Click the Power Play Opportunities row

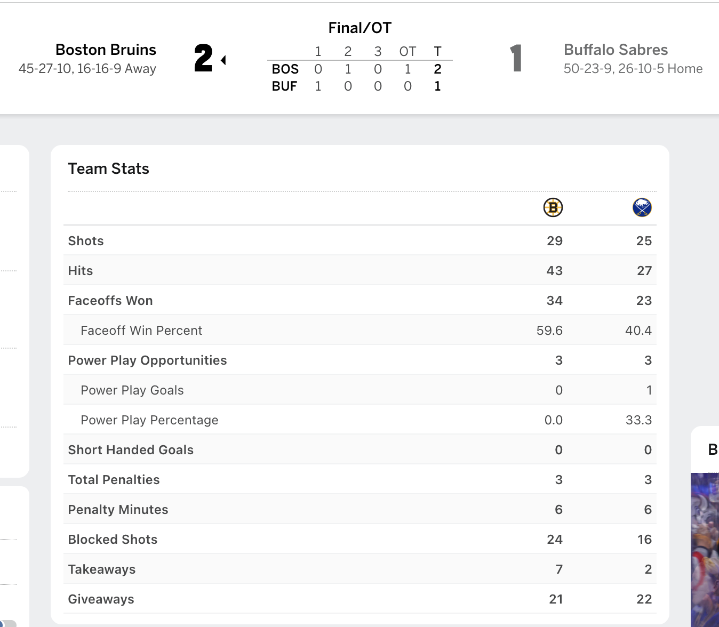360,360
